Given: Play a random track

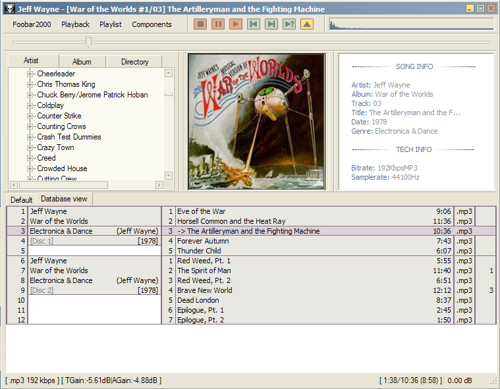Looking at the screenshot, I should tap(289, 24).
